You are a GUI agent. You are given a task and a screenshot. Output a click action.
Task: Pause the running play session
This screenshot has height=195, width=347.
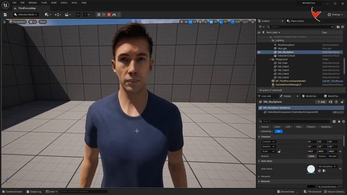[99, 15]
